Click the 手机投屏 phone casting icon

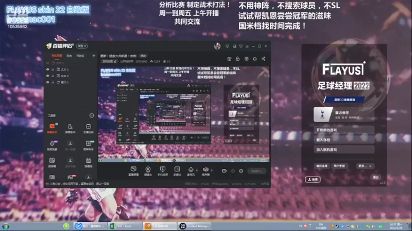[x=163, y=169]
